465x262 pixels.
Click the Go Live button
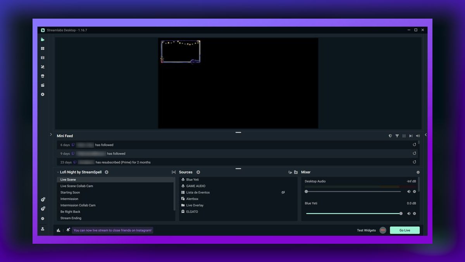point(405,230)
